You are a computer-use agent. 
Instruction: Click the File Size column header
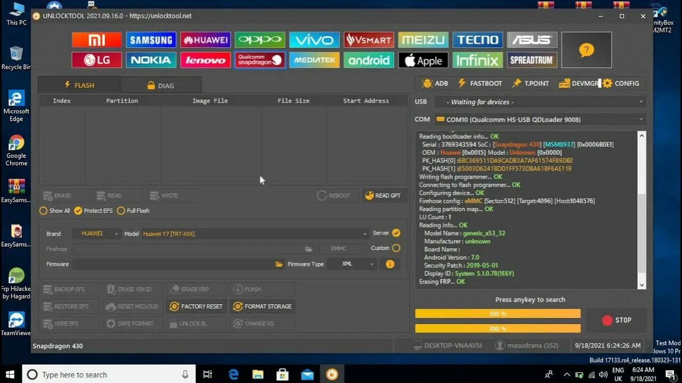pyautogui.click(x=294, y=101)
